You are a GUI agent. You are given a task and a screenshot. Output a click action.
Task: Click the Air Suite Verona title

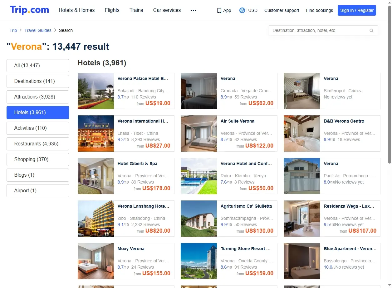238,121
